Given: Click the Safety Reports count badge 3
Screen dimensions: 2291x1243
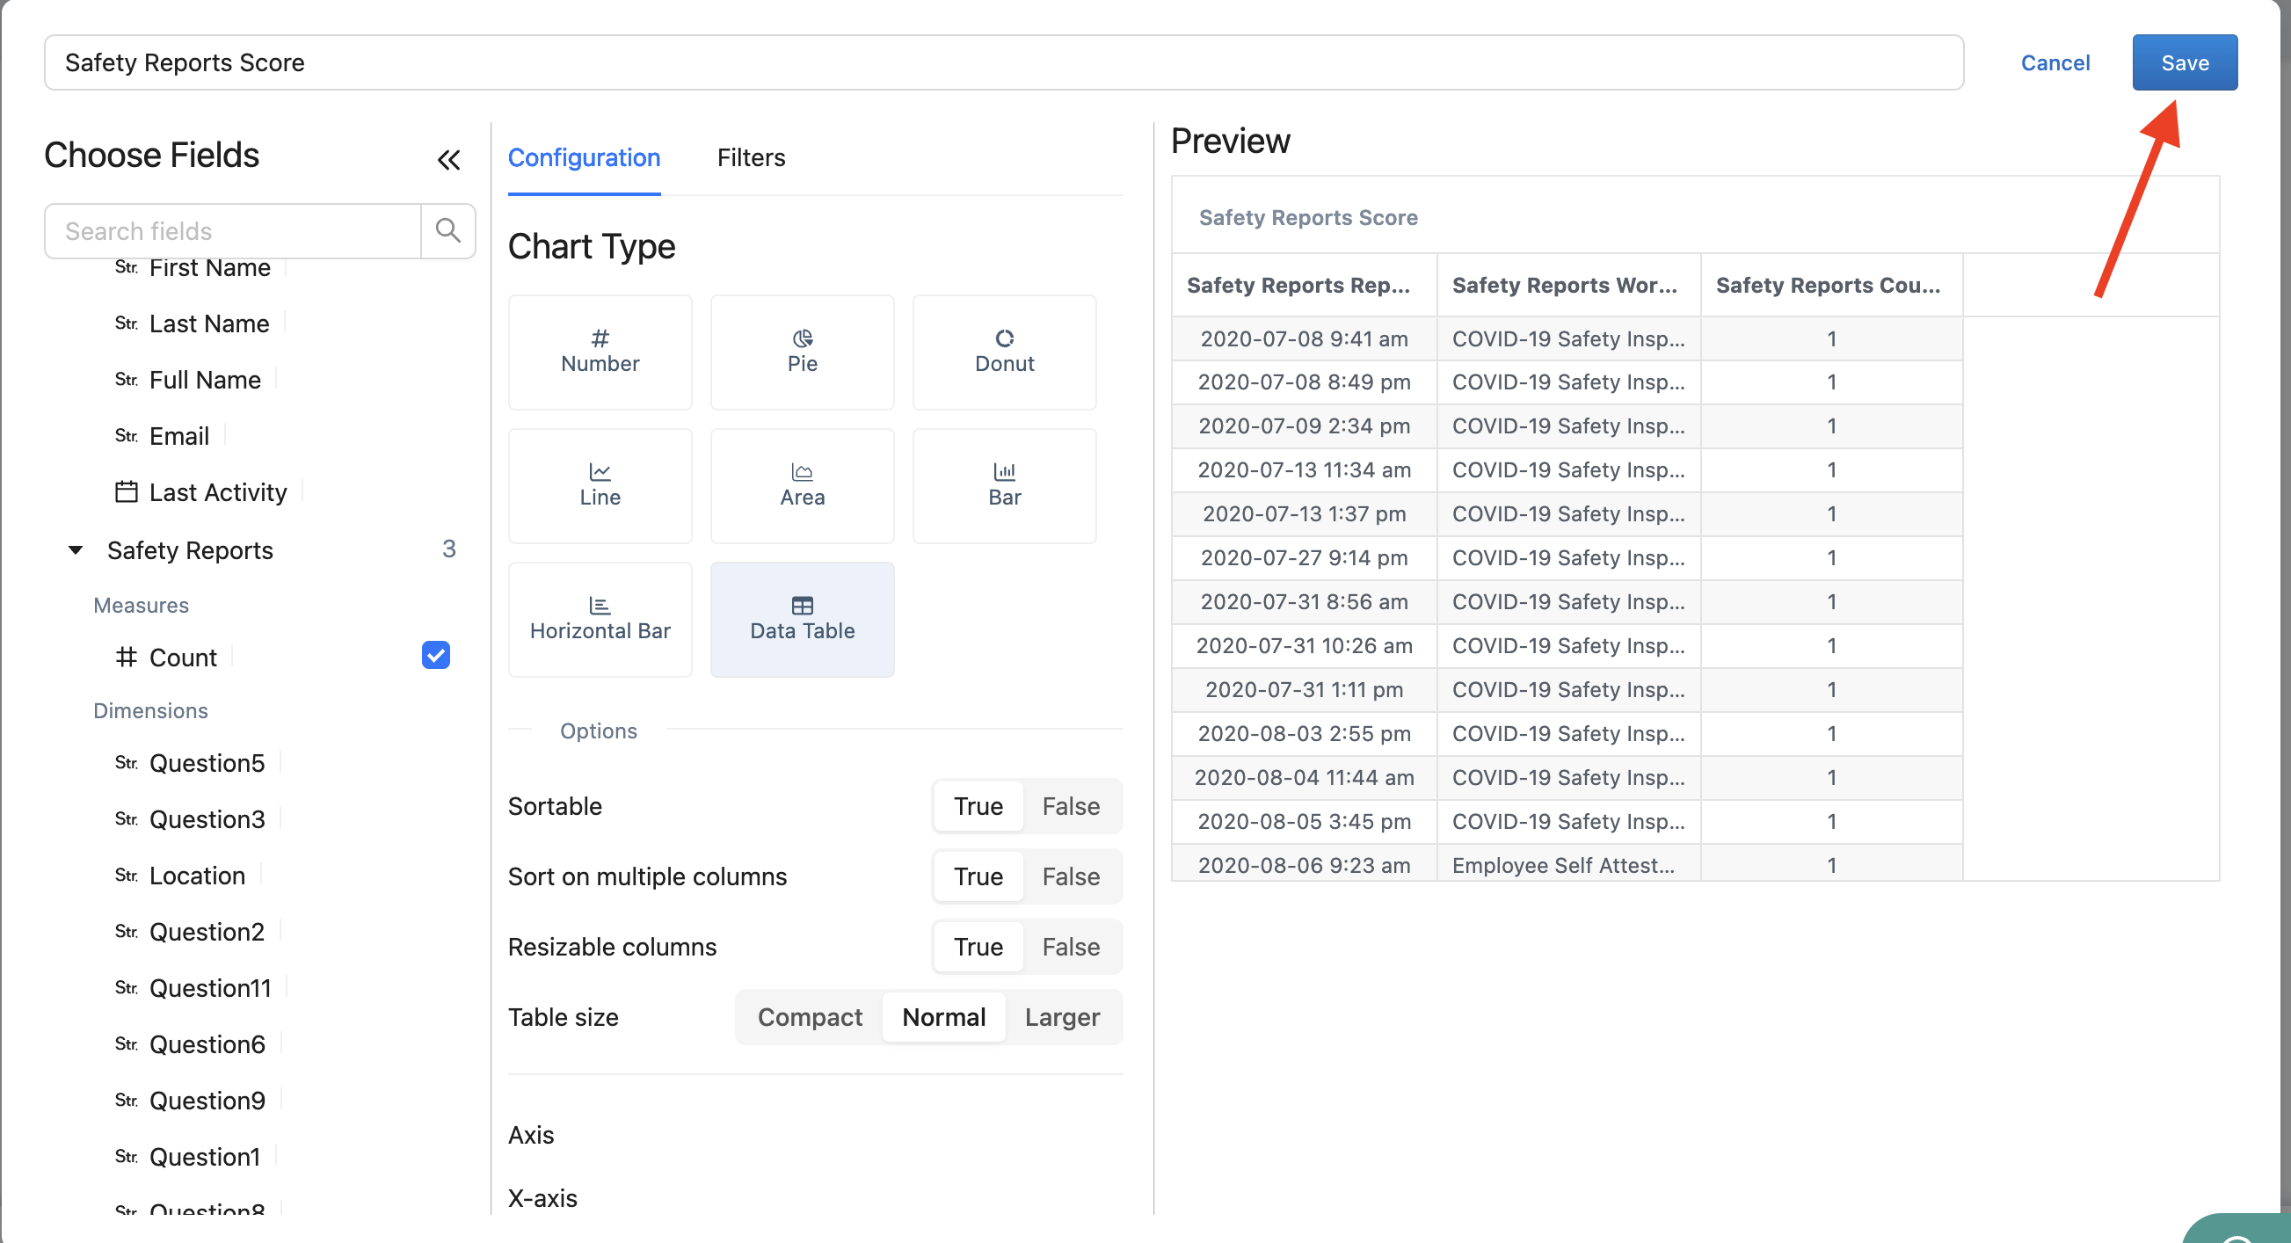Looking at the screenshot, I should pos(448,549).
